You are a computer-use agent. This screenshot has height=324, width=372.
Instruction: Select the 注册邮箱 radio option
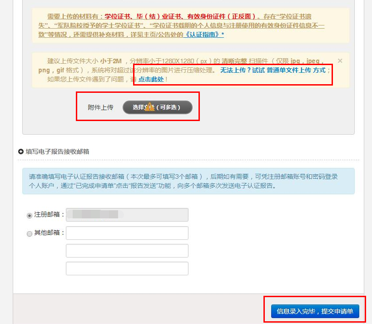[x=30, y=216]
